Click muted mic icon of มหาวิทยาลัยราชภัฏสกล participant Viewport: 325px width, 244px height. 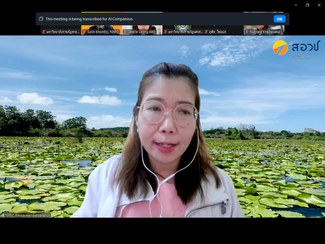tap(44, 32)
